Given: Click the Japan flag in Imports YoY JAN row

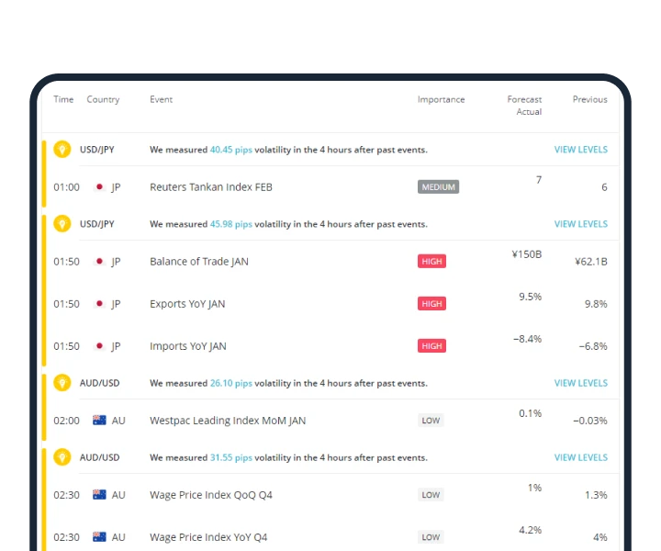Looking at the screenshot, I should (99, 346).
